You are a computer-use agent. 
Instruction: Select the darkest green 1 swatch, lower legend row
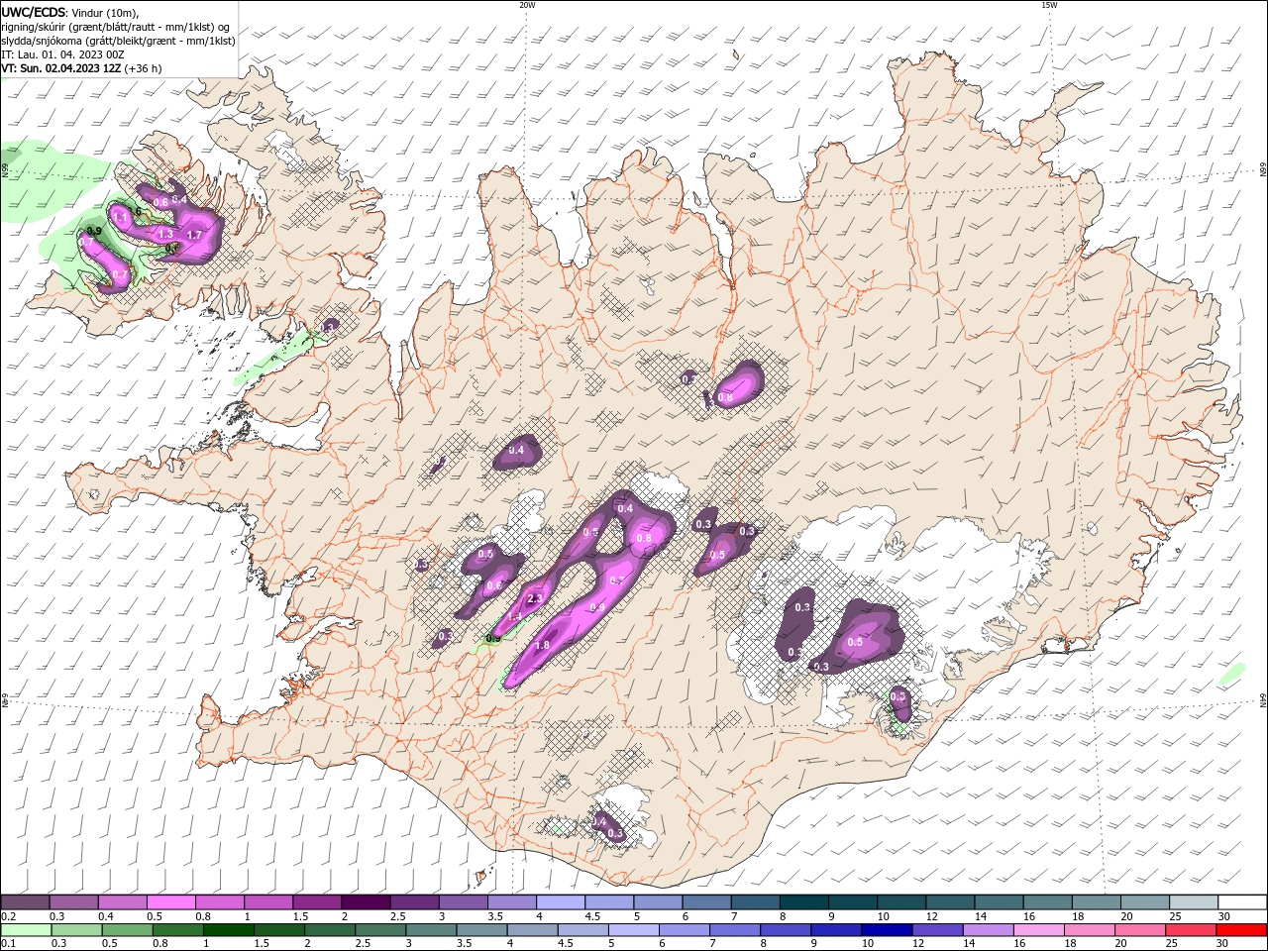pos(230,930)
